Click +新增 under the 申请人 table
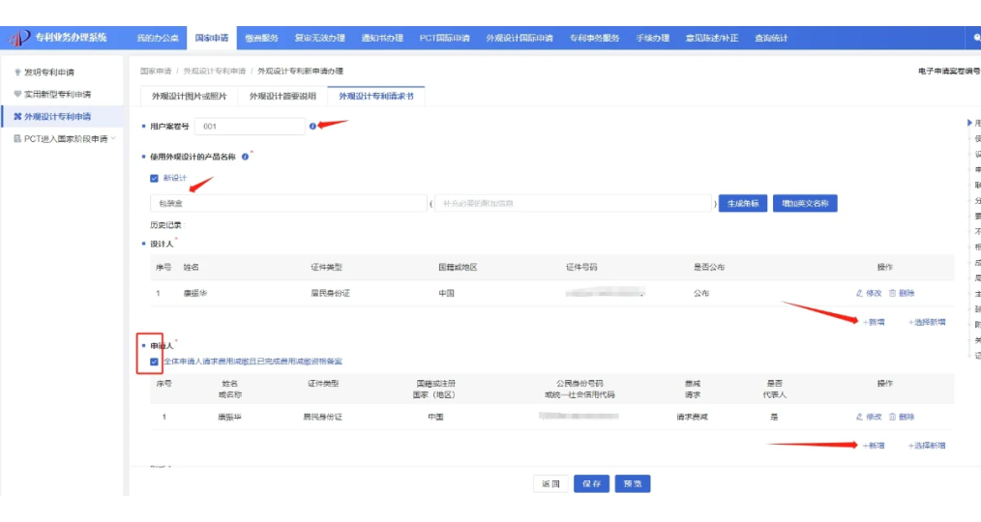The height and width of the screenshot is (522, 981). [874, 446]
